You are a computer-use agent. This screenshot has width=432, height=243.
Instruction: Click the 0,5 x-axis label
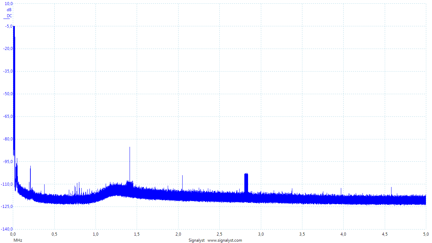(54, 234)
